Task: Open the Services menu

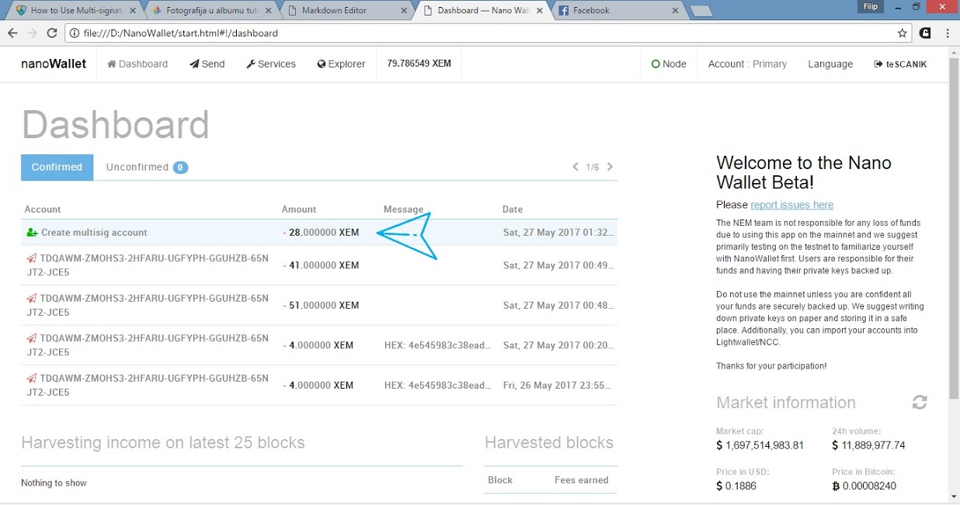Action: (x=271, y=64)
